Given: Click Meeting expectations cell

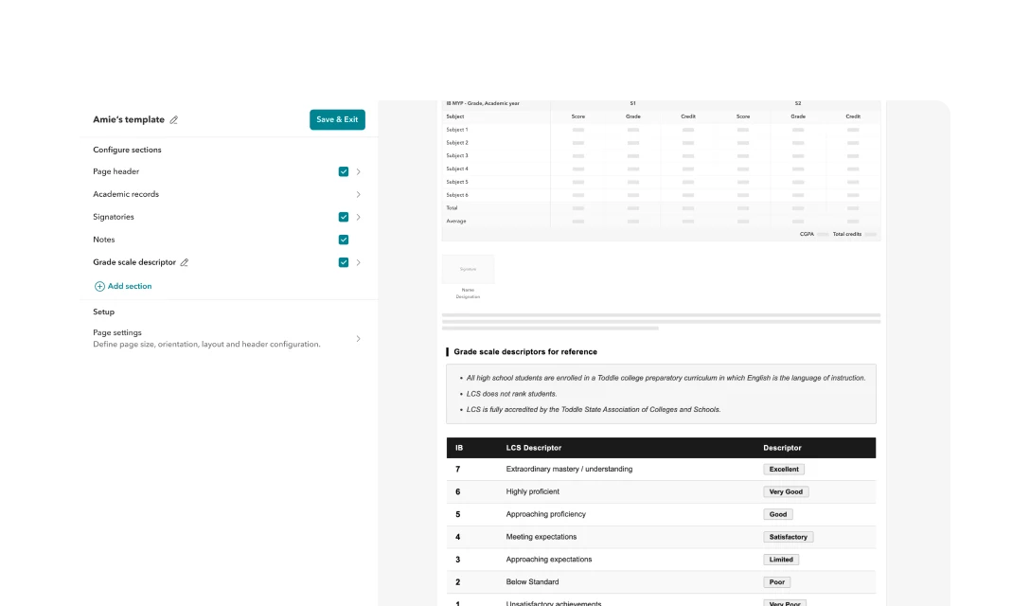Looking at the screenshot, I should (541, 537).
